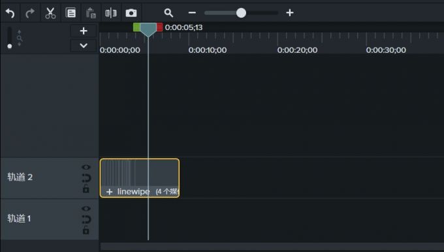The height and width of the screenshot is (252, 444).
Task: Lock 轨道 2 with padlock icon
Action: pyautogui.click(x=86, y=189)
